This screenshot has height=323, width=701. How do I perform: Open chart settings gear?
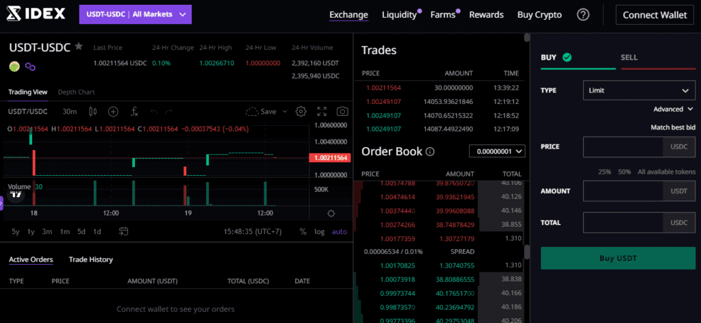[x=301, y=112]
